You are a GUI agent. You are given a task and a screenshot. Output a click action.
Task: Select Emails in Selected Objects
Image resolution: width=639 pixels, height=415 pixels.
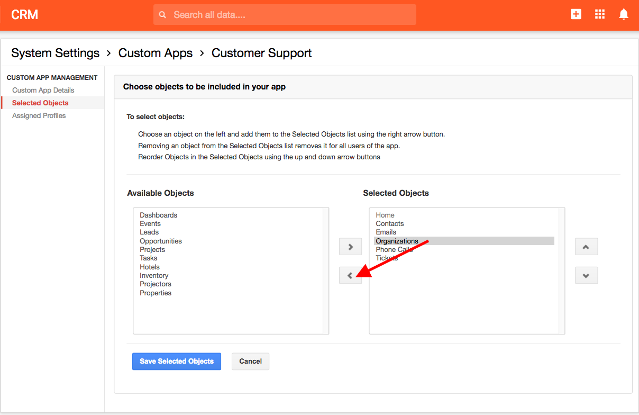(386, 232)
